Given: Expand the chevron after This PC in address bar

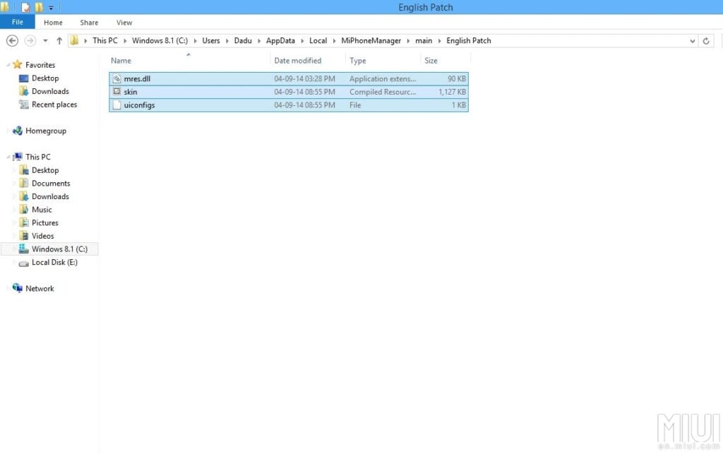Looking at the screenshot, I should tap(125, 40).
